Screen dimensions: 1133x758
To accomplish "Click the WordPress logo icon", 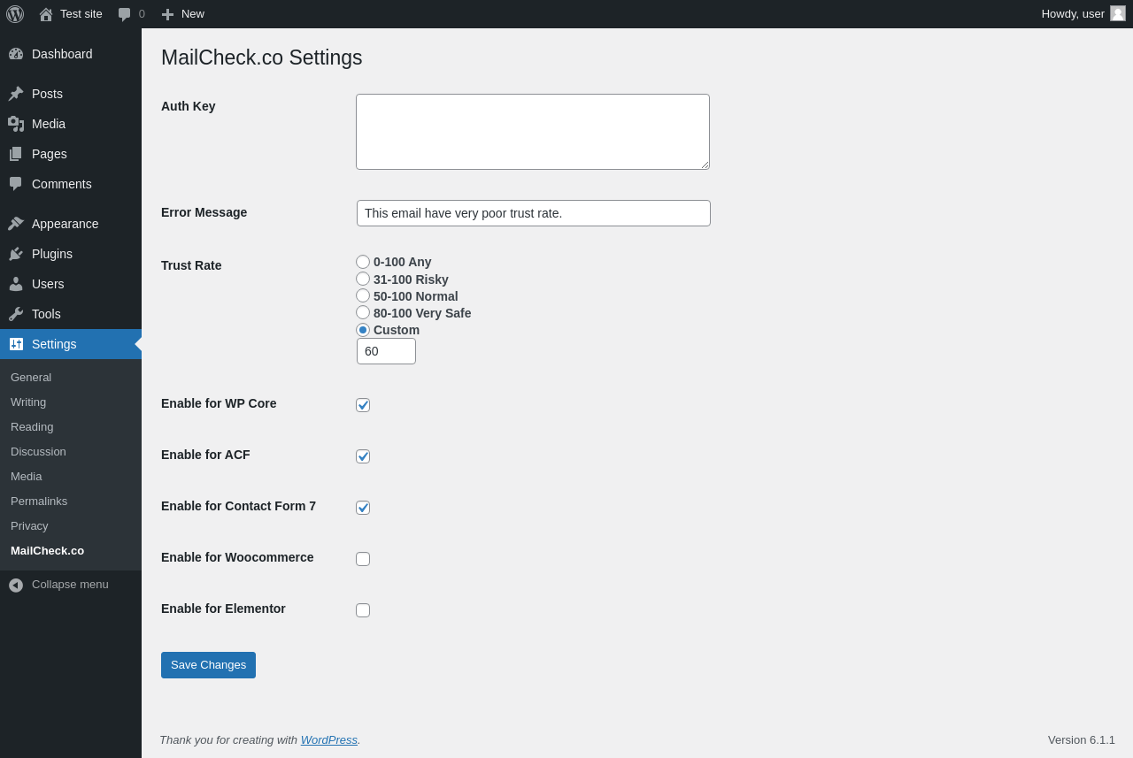I will [x=15, y=14].
